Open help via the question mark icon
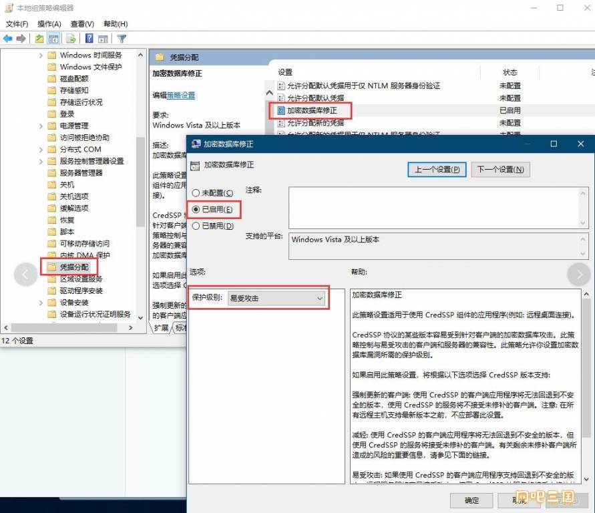The height and width of the screenshot is (513, 595). point(89,39)
